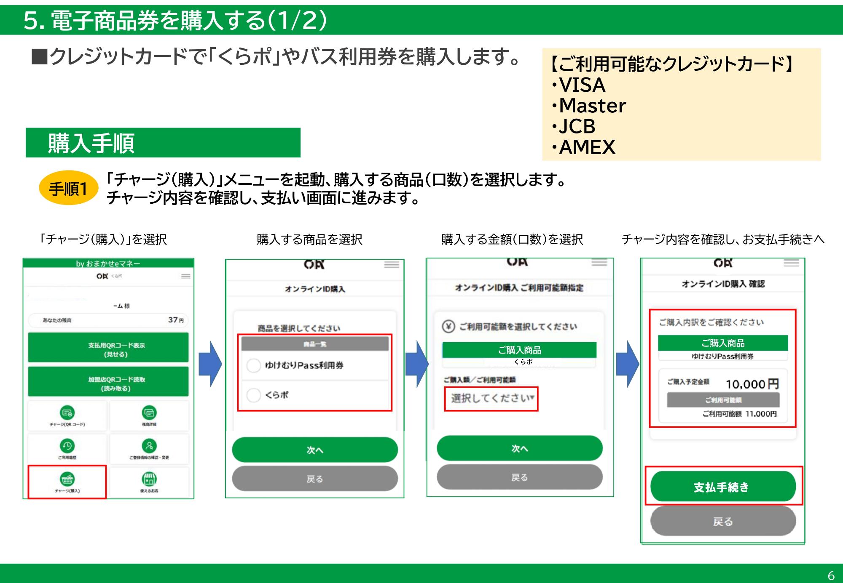
Task: Click the 商品を選択してください prompt
Action: pyautogui.click(x=299, y=328)
